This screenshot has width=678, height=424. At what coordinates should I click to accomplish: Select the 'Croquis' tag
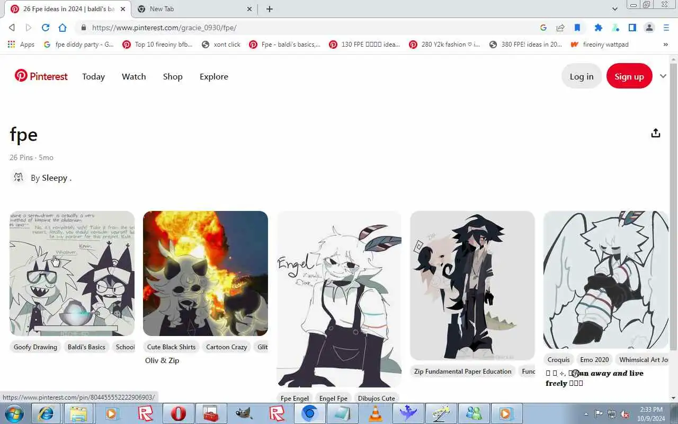pyautogui.click(x=559, y=360)
